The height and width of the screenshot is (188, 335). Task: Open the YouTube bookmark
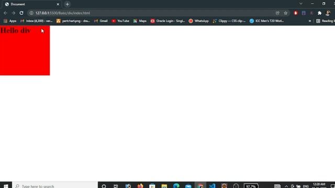click(x=121, y=21)
